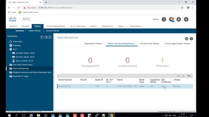Open the APIC settings gear icon
Screen dimensions: 209x117
(x=186, y=19)
